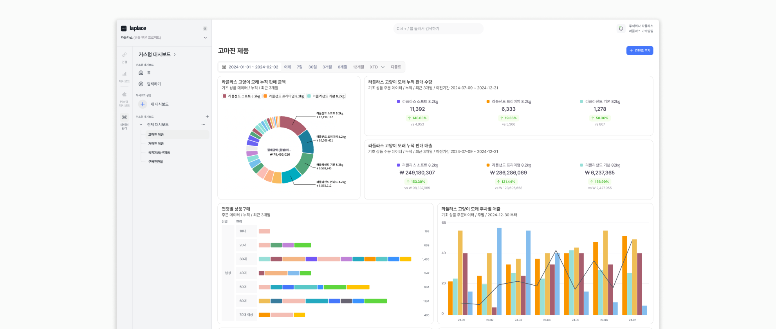776x329 pixels.
Task: Click orange swatch for 라플샌드 프리미엄 in 판매 매출 card
Action: click(x=488, y=165)
